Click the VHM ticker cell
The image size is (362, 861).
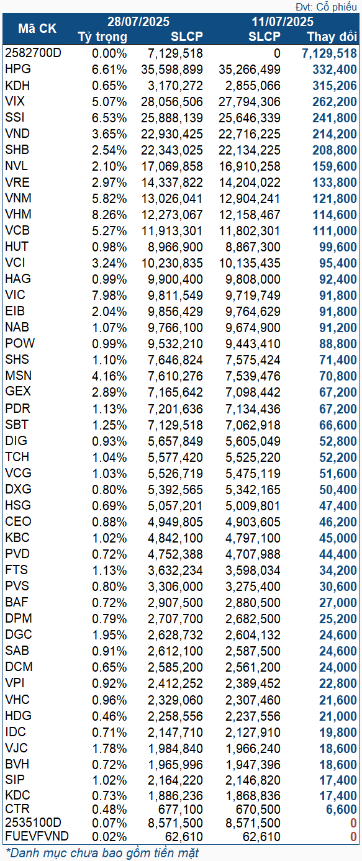tap(19, 214)
